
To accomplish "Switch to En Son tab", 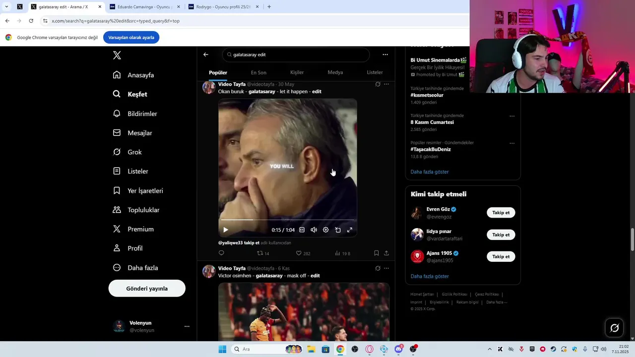I will click(x=258, y=72).
